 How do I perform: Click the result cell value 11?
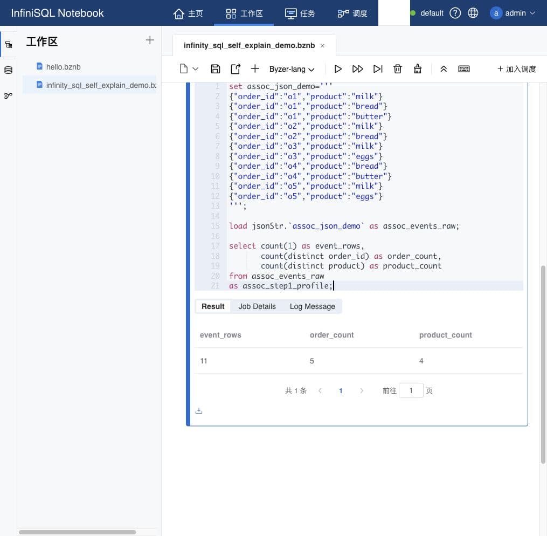[x=204, y=361]
